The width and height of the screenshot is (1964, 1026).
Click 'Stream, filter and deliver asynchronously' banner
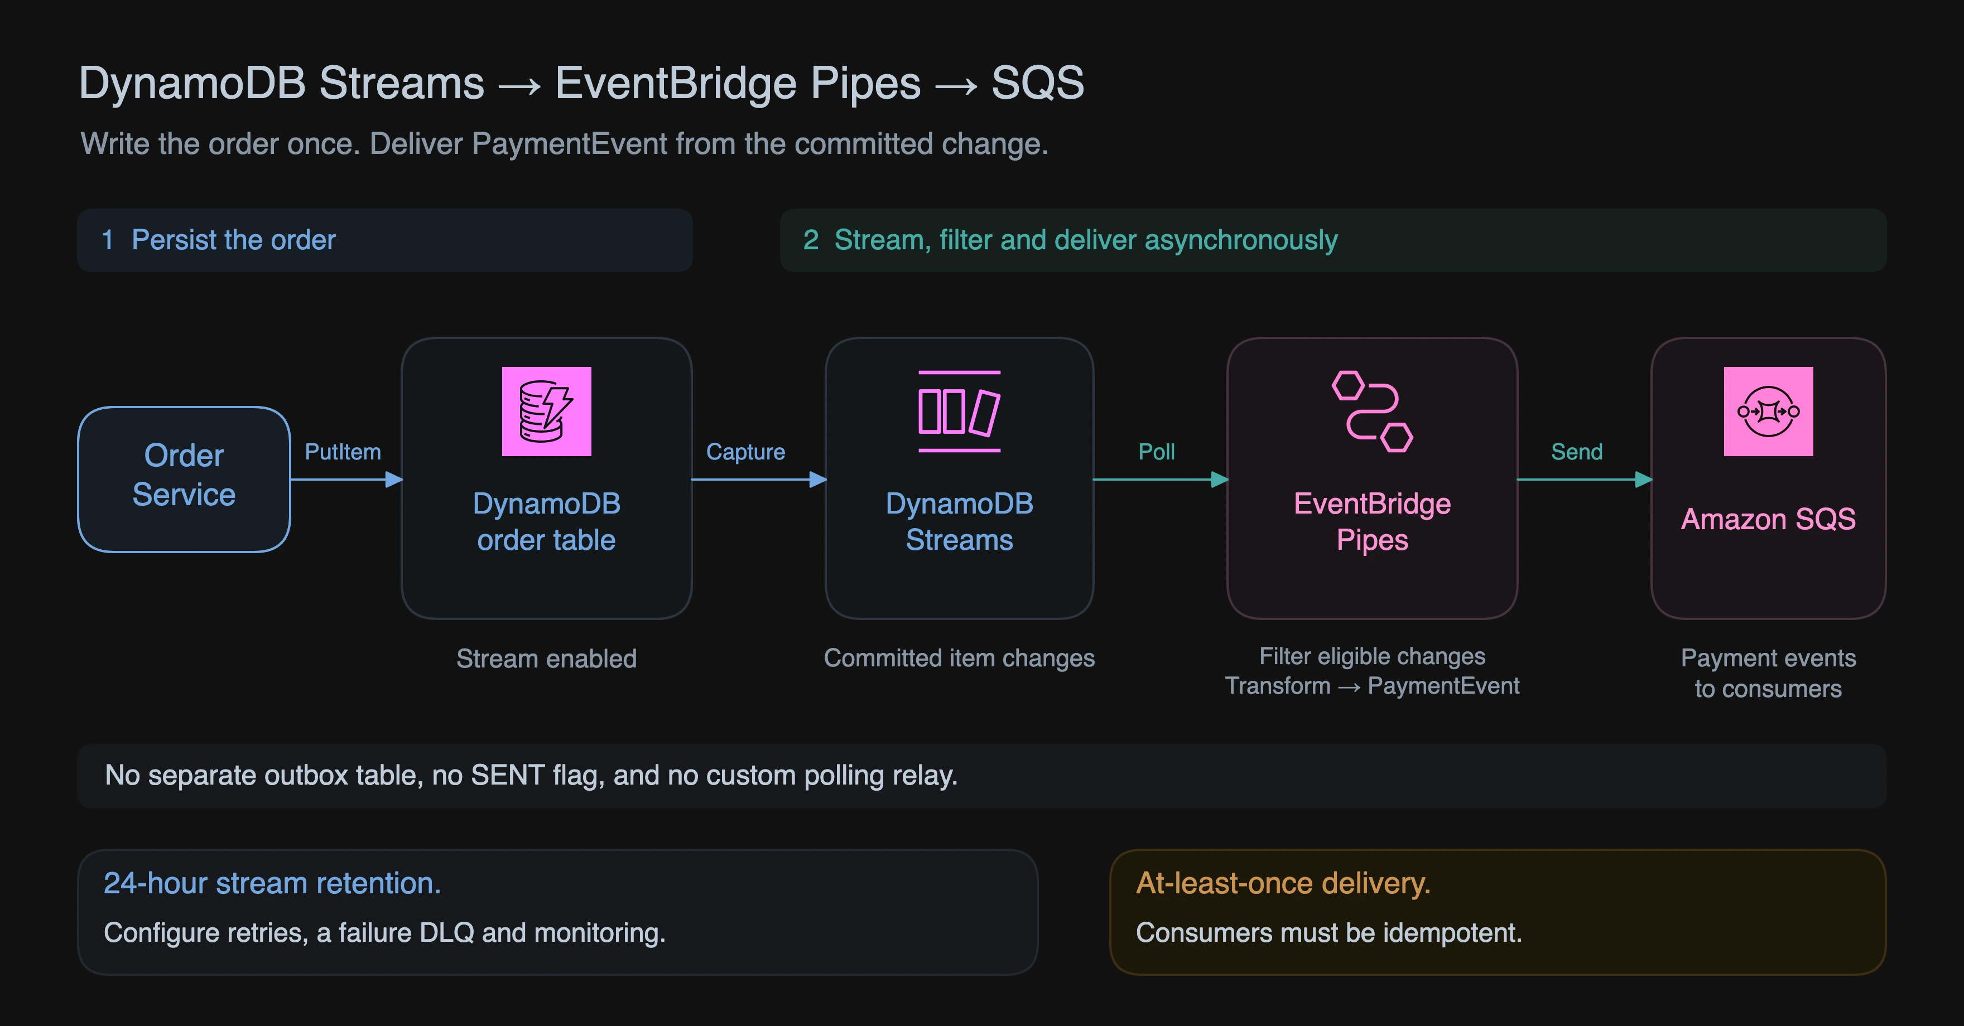[x=1333, y=240]
